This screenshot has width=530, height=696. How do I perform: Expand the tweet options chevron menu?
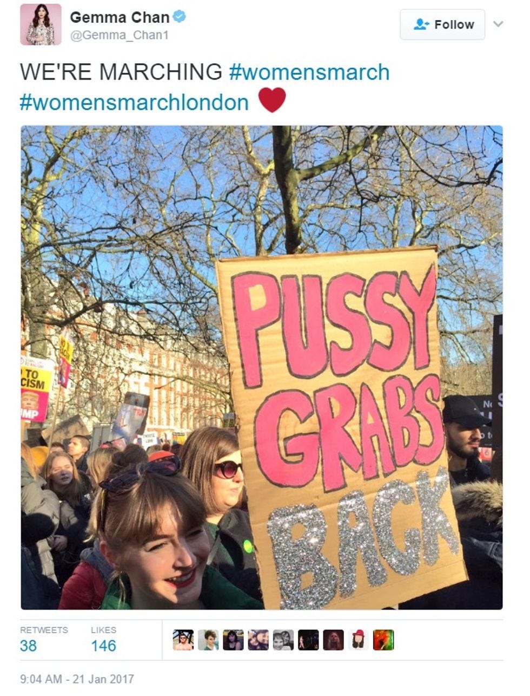(499, 24)
